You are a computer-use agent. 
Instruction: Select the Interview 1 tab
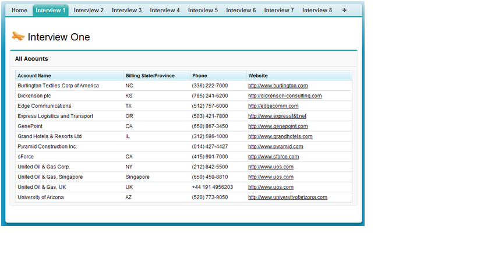tap(51, 10)
